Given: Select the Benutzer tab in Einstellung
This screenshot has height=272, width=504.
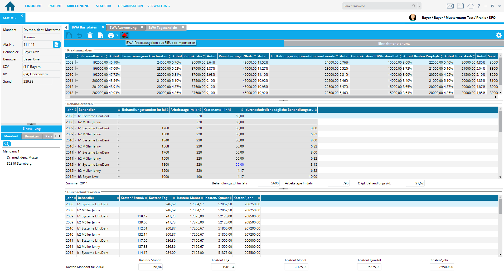Looking at the screenshot, I should (x=32, y=136).
